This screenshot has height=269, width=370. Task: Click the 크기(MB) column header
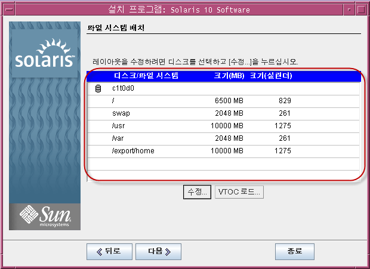pyautogui.click(x=229, y=76)
